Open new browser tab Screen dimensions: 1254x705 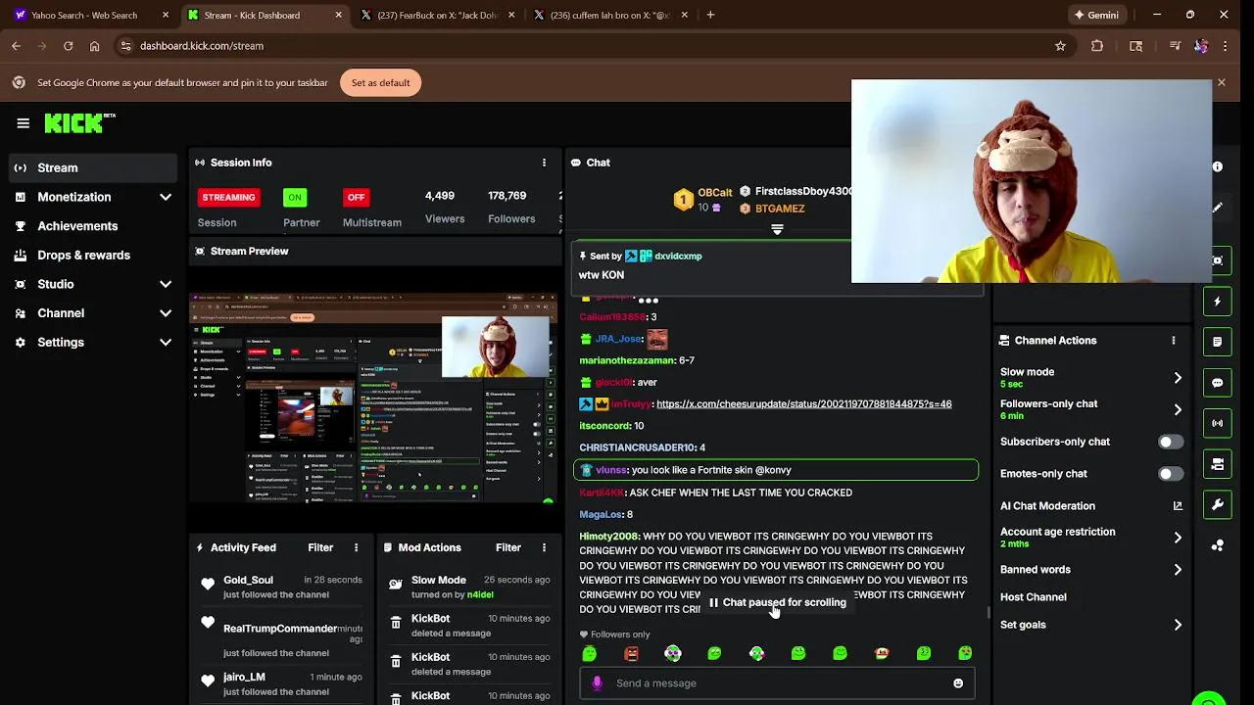point(710,15)
